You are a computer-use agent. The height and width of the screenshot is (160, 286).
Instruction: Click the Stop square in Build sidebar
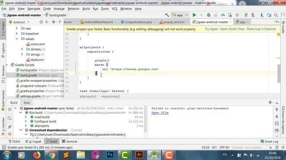point(10,109)
